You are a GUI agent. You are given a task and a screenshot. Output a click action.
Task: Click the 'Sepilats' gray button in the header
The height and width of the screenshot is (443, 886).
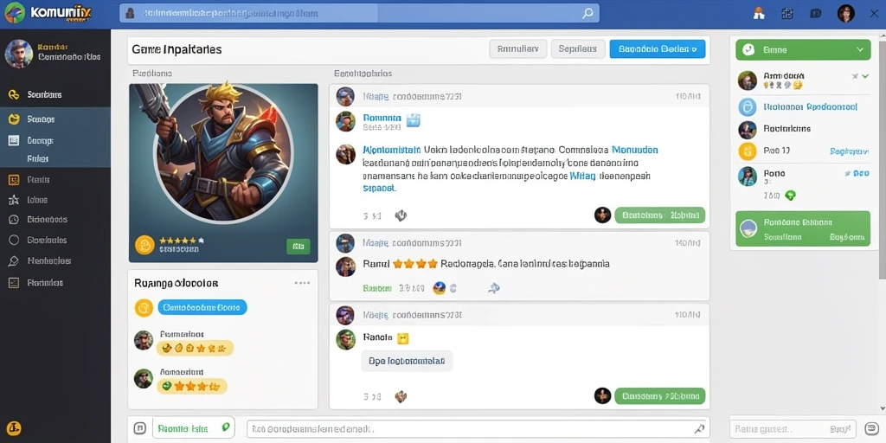click(x=578, y=49)
